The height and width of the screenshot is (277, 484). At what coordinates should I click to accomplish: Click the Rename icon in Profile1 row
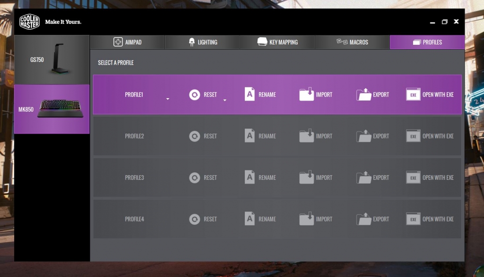point(250,94)
